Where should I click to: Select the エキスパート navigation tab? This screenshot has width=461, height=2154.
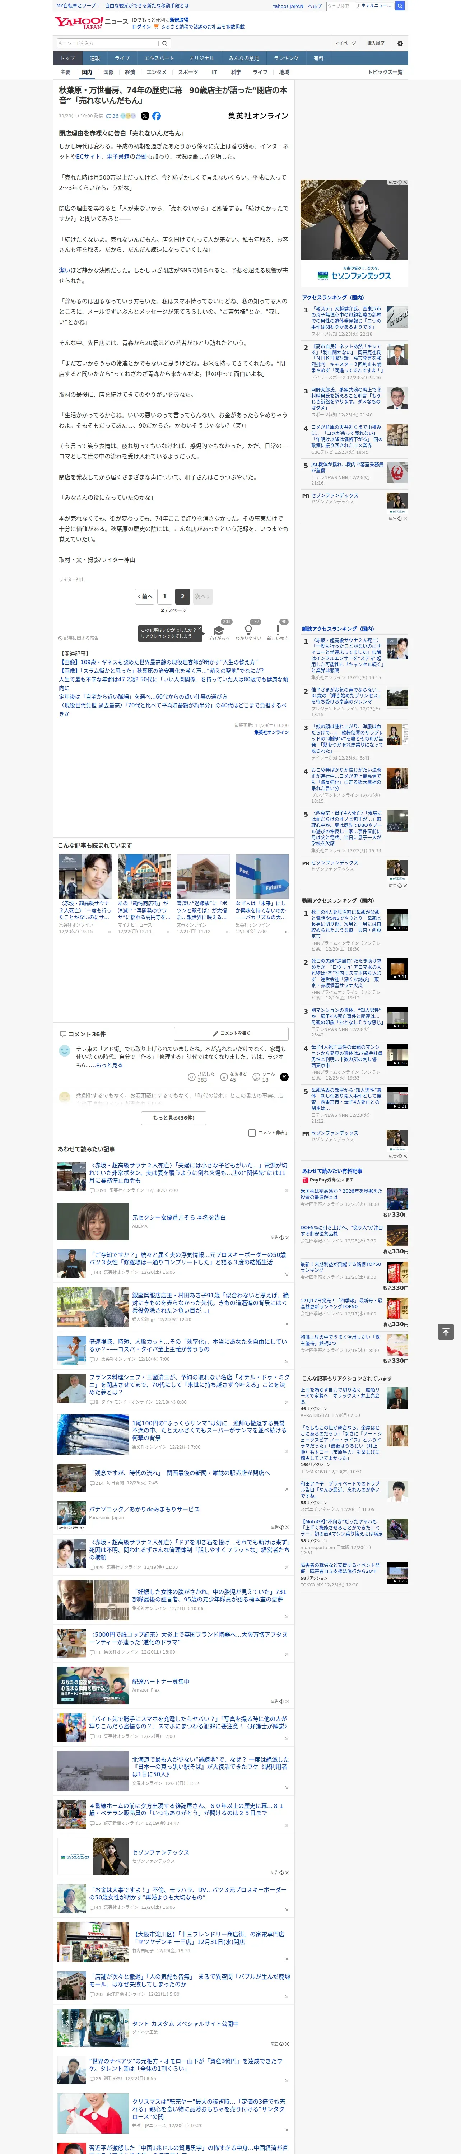(159, 59)
